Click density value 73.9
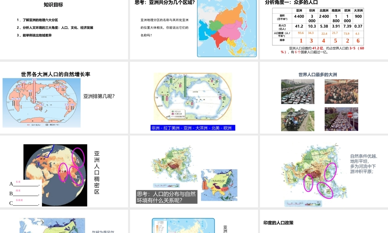Viewport: 388px width, 233px height. tap(346, 33)
